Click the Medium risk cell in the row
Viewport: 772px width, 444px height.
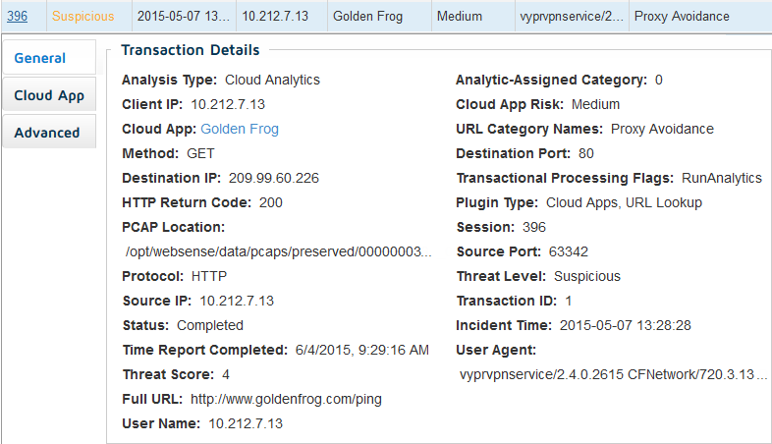coord(473,17)
